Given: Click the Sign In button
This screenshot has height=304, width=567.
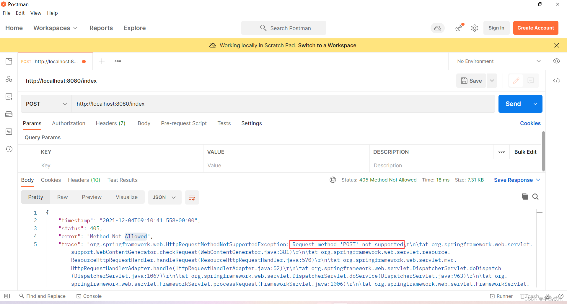Looking at the screenshot, I should (x=496, y=28).
